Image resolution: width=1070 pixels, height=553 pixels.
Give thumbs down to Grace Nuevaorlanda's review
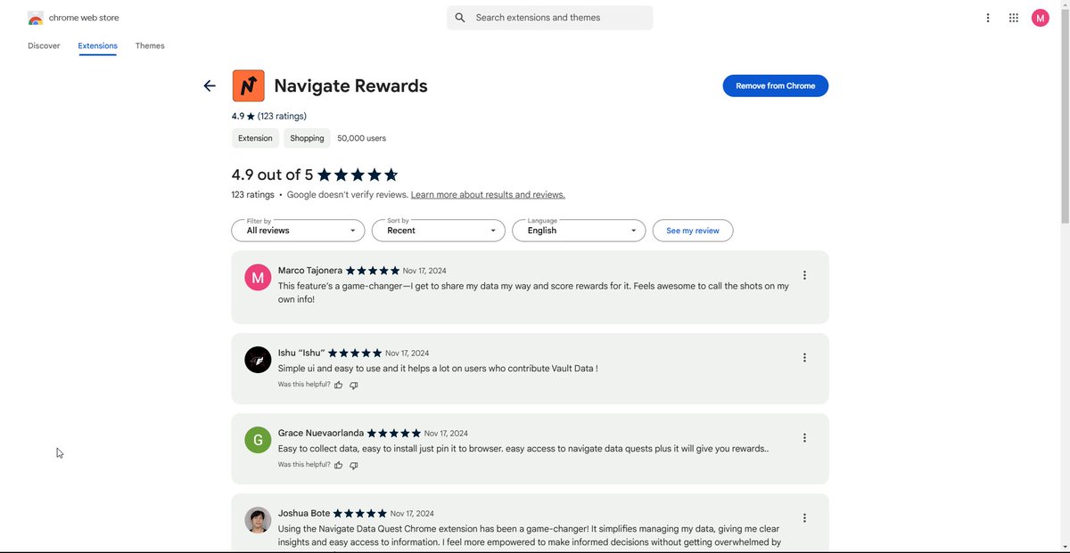point(353,465)
